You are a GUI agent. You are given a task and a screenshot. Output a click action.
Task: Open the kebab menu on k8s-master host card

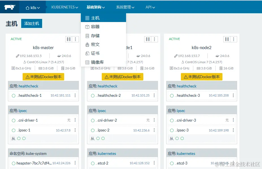click(75, 39)
